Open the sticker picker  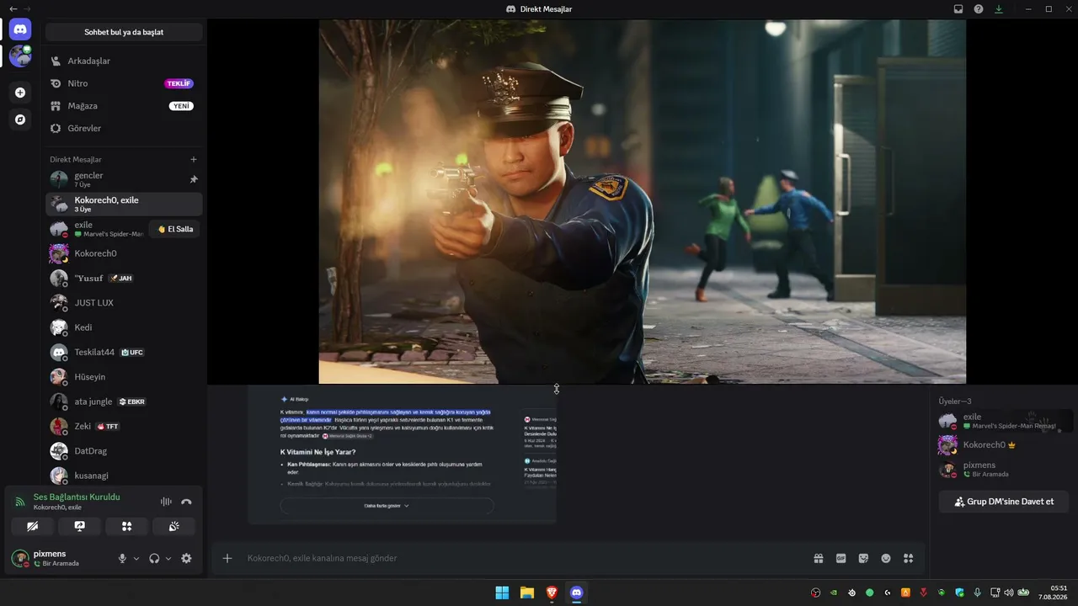(863, 558)
